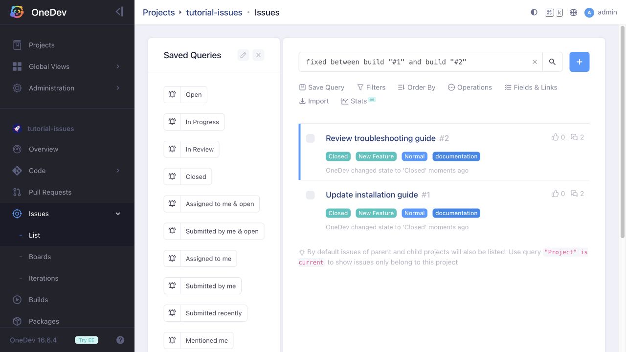626x352 pixels.
Task: Open issue Update installation guide
Action: [x=372, y=195]
